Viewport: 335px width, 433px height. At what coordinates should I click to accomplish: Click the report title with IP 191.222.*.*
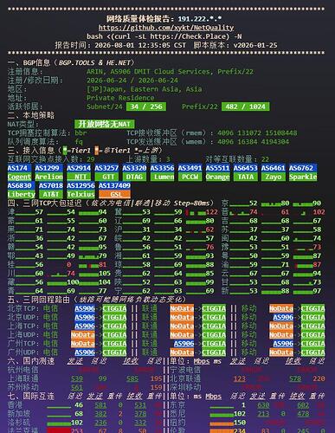[164, 19]
